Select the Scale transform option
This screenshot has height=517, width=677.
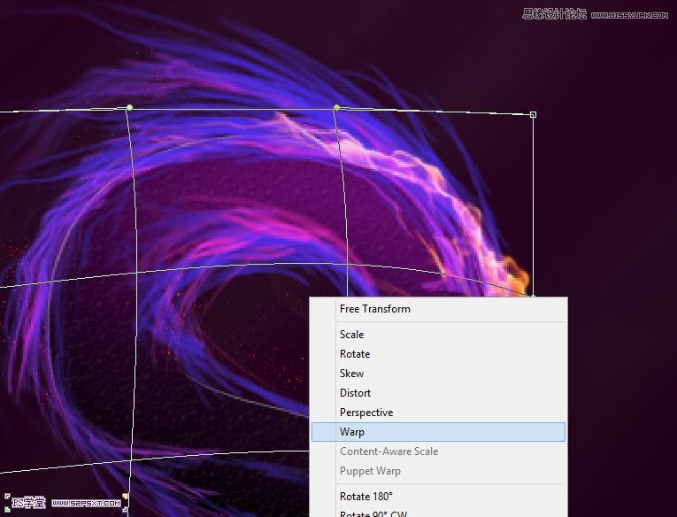click(x=438, y=335)
